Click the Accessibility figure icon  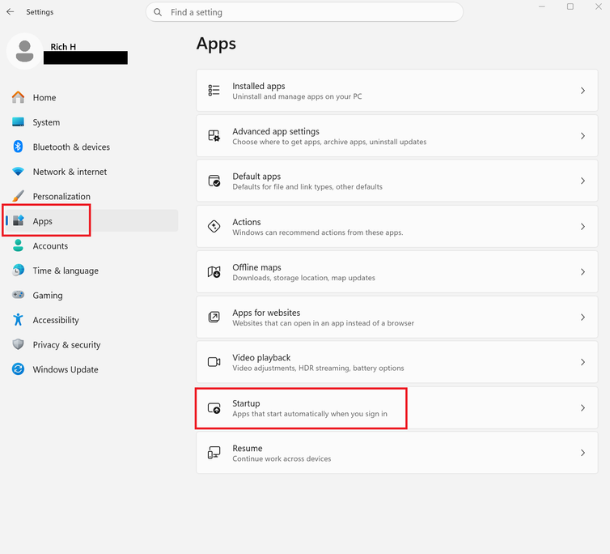pyautogui.click(x=18, y=319)
